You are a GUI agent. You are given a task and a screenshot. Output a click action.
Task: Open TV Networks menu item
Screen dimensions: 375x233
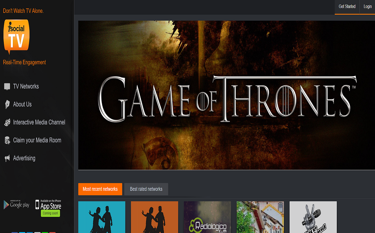coord(26,86)
